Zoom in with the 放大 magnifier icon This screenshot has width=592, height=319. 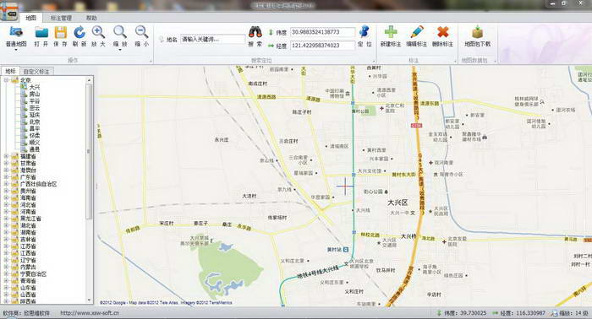coord(98,32)
